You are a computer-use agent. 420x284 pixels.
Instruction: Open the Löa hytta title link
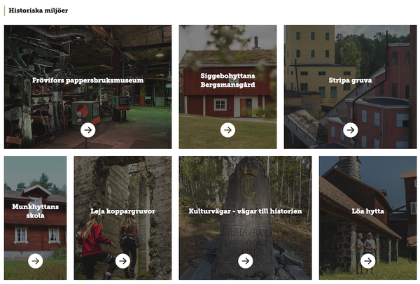(367, 211)
